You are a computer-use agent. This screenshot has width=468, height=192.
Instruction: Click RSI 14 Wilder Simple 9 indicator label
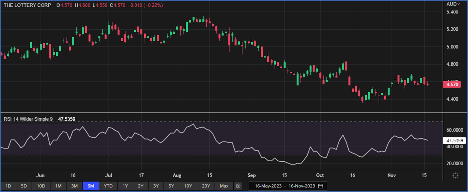coord(28,119)
